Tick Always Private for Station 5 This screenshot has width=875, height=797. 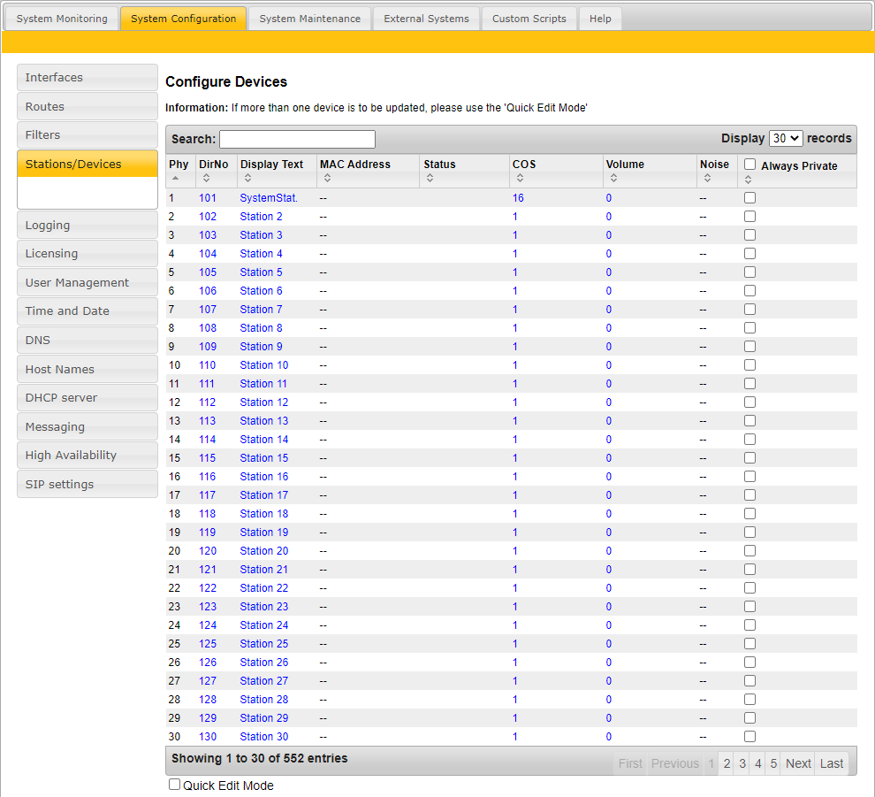click(x=749, y=272)
